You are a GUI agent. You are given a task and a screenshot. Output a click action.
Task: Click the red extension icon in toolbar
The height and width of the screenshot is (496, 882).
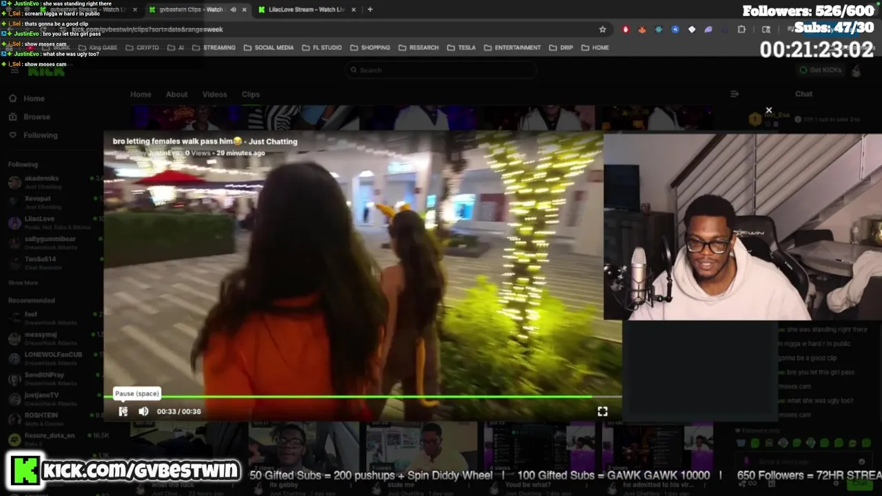click(626, 30)
